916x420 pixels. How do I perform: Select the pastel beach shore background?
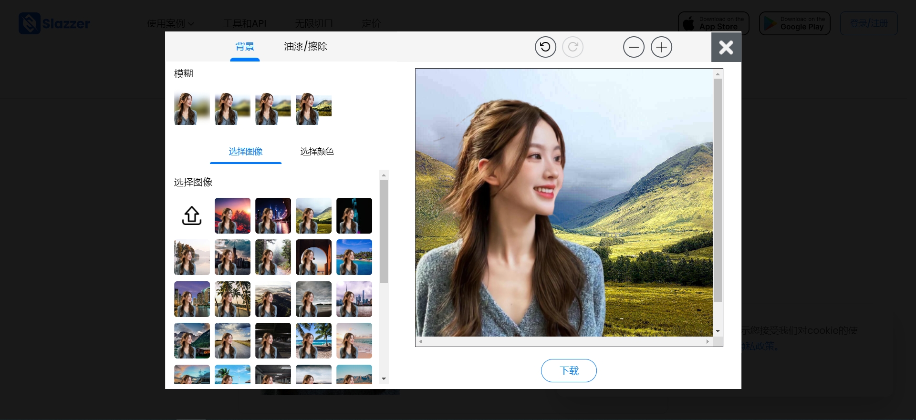coord(354,340)
